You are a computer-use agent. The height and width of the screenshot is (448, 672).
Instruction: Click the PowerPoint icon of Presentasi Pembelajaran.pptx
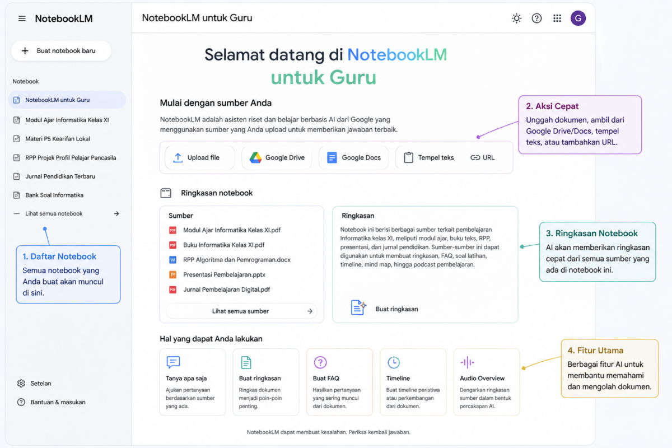tap(172, 275)
